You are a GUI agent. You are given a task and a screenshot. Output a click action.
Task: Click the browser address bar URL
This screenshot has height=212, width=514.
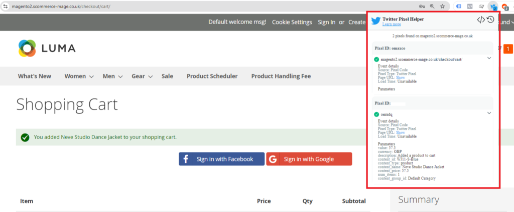(61, 6)
